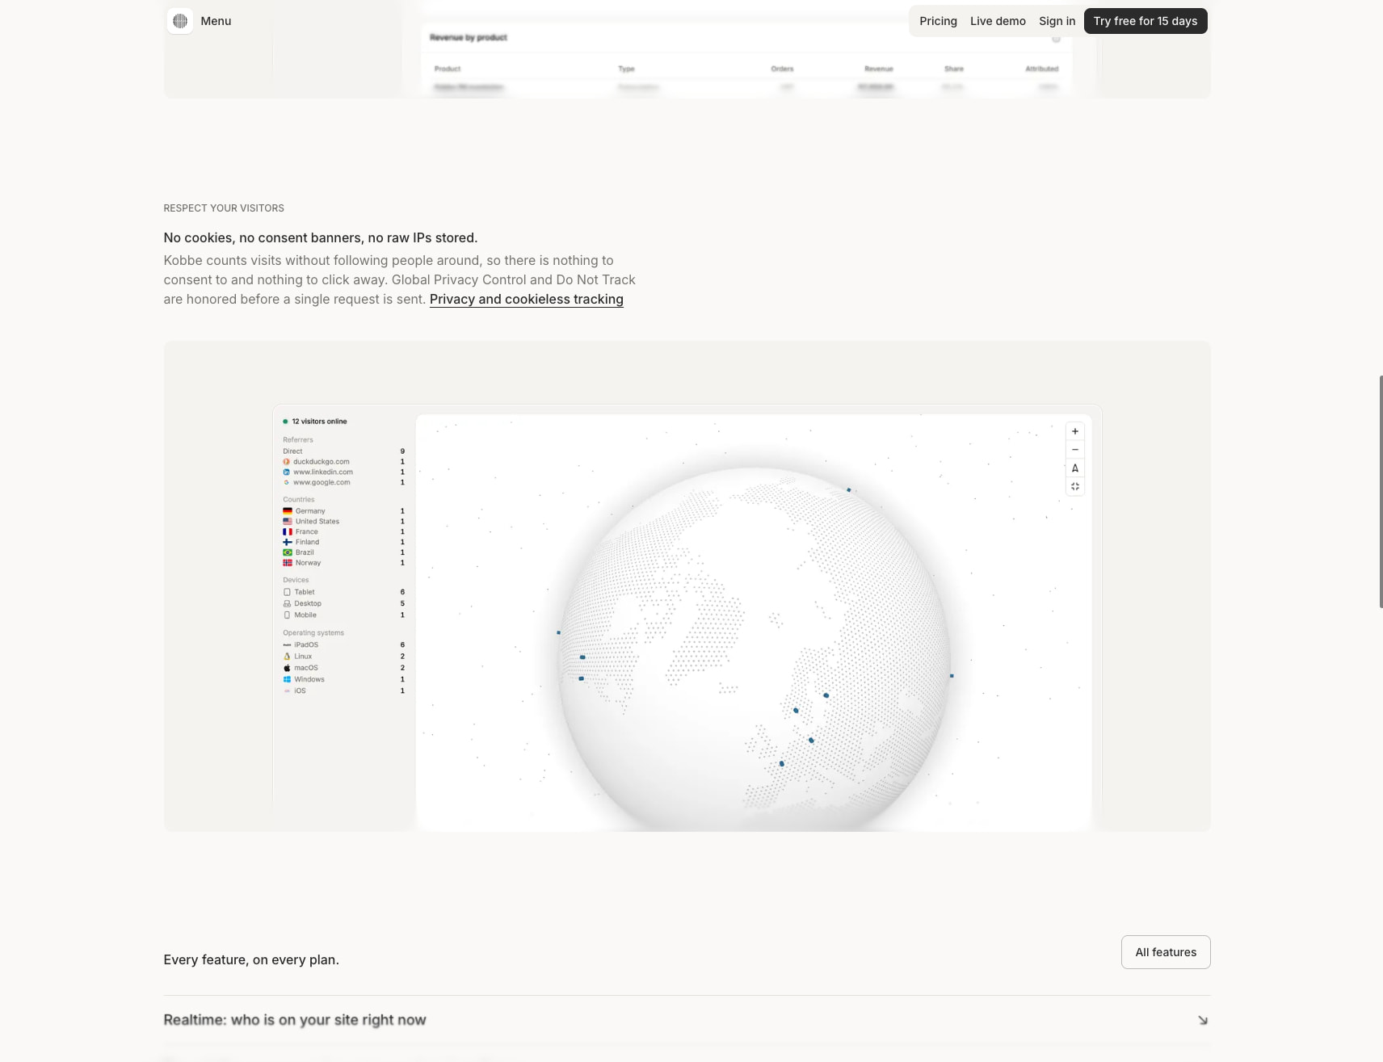Click the Referrers section heading
1383x1062 pixels.
[298, 440]
